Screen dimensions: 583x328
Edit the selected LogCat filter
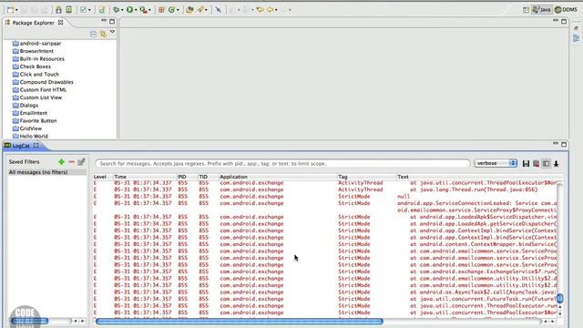click(x=81, y=162)
